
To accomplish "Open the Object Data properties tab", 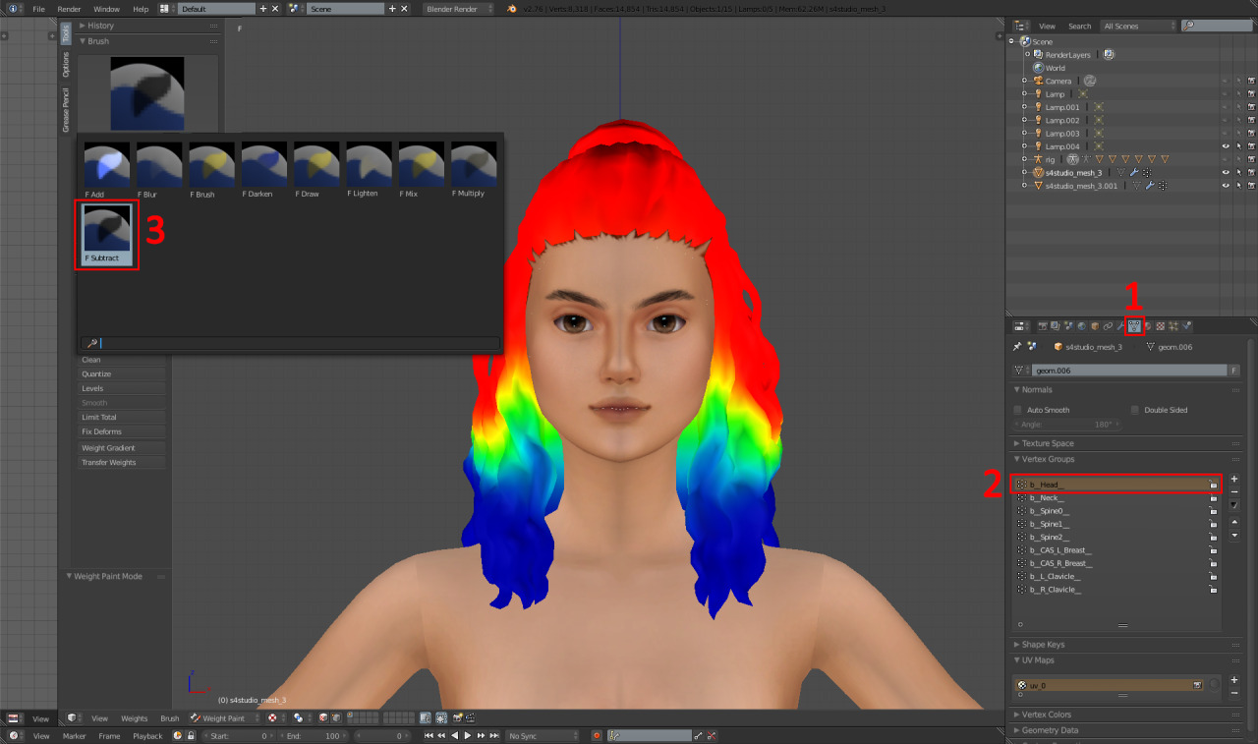I will pyautogui.click(x=1134, y=325).
